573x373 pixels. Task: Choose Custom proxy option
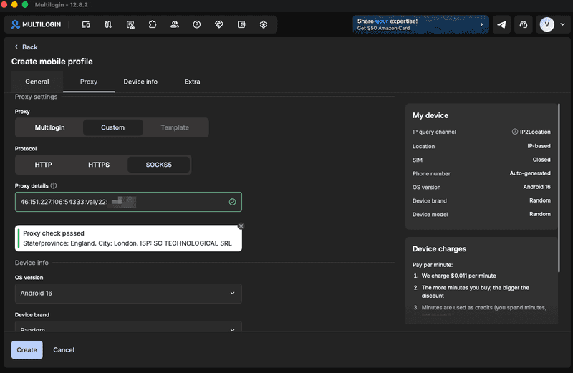point(113,127)
